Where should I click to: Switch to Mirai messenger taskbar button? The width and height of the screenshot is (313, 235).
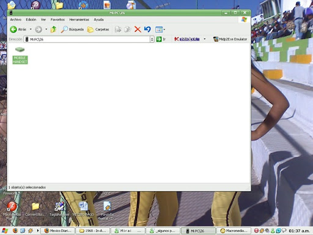point(128,231)
